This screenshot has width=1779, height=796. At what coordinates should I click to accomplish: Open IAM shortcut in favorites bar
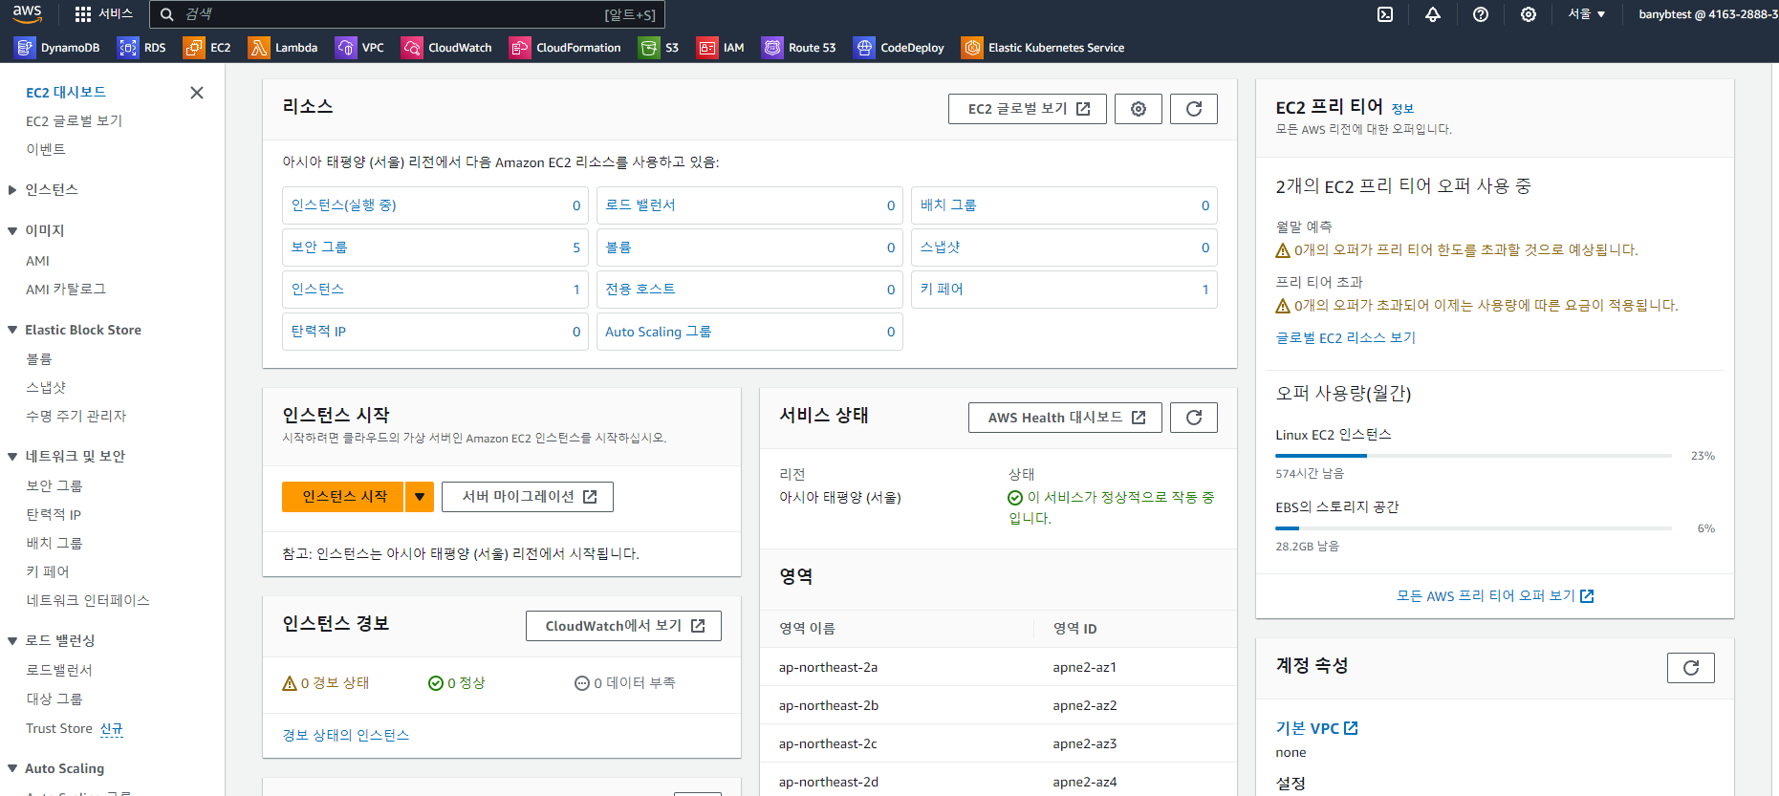click(721, 48)
